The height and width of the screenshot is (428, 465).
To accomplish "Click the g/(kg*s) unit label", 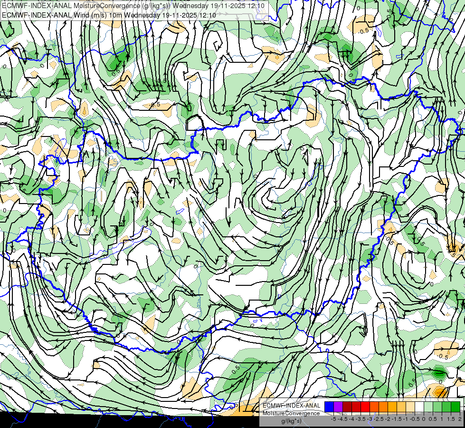I will tap(292, 421).
